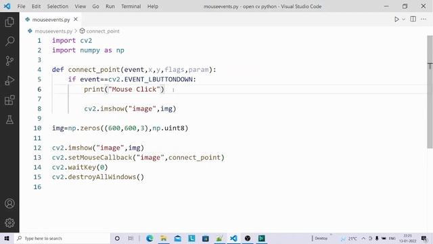This screenshot has height=244, width=433.
Task: Run the Python file with play button
Action: pyautogui.click(x=396, y=19)
